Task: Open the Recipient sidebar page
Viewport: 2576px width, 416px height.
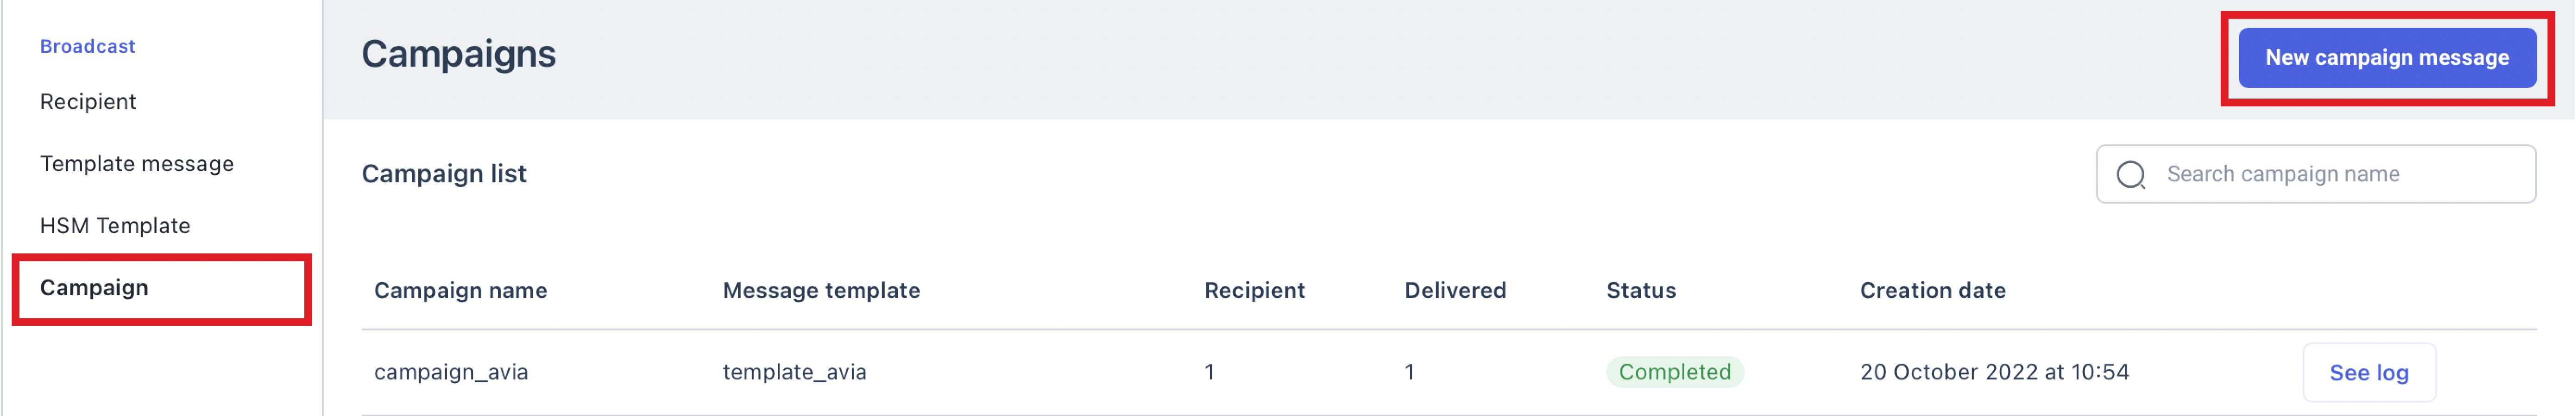Action: 88,102
